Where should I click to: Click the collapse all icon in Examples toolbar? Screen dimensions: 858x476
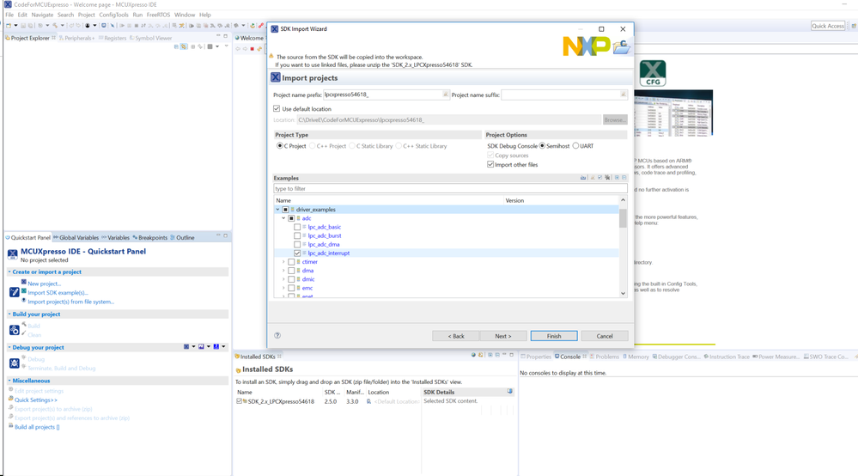(x=624, y=178)
